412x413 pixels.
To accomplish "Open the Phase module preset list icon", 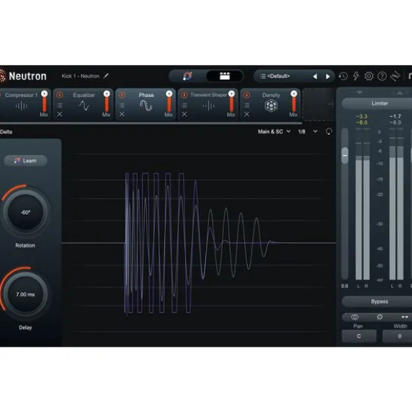I will click(122, 106).
